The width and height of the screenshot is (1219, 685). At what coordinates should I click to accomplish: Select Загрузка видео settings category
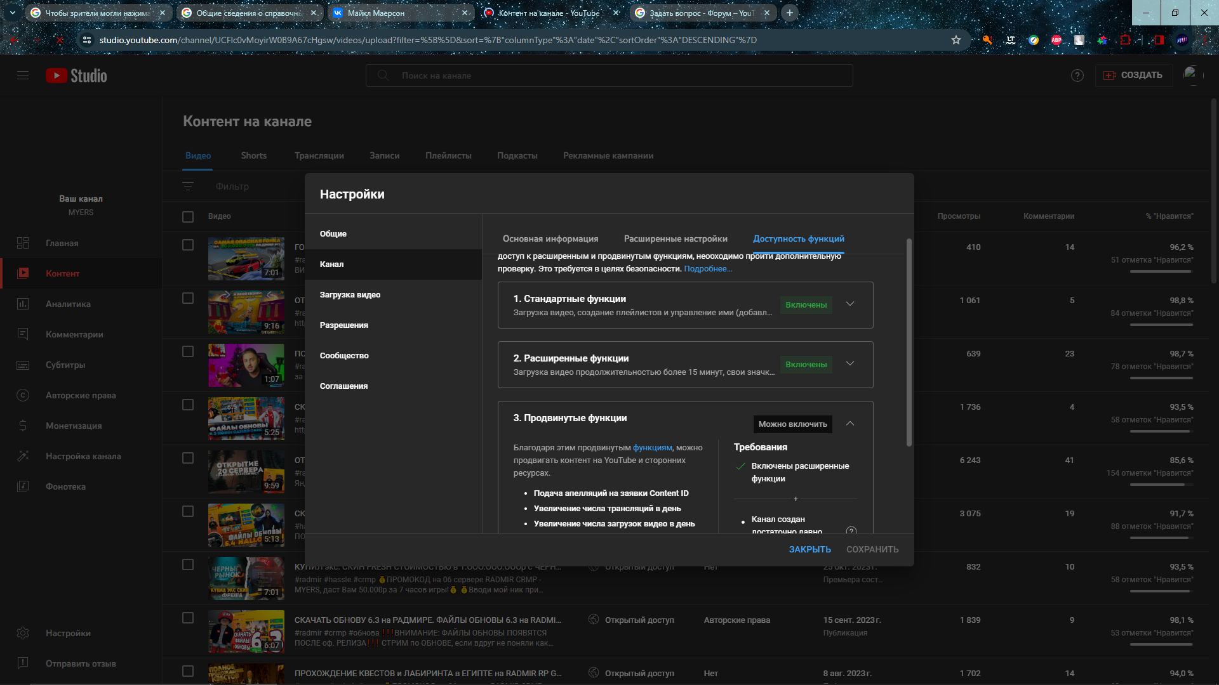point(350,295)
